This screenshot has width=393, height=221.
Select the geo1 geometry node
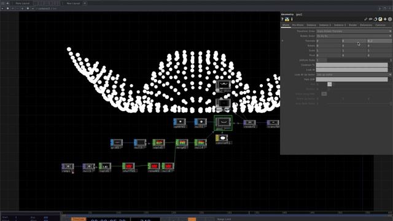(x=223, y=123)
